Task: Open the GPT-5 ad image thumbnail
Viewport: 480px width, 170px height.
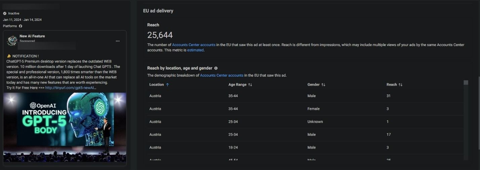Action: pos(65,127)
